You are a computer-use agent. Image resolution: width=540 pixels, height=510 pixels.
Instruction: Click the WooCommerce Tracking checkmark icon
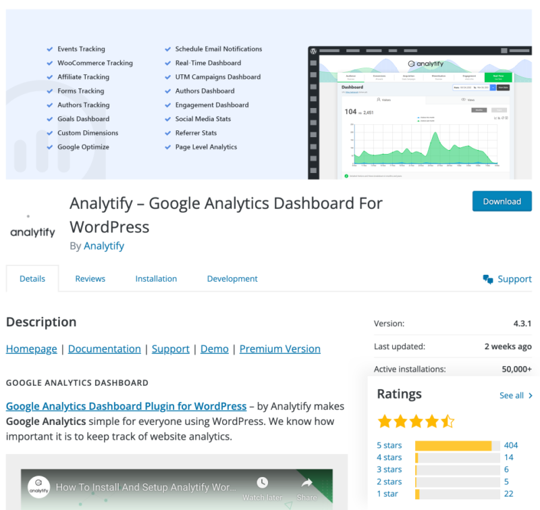tap(49, 63)
